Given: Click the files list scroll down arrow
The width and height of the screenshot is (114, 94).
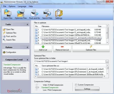Looking at the screenshot, I should click(x=107, y=42).
